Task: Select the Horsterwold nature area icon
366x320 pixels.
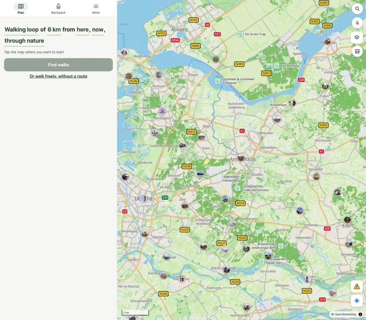Action: pyautogui.click(x=276, y=66)
